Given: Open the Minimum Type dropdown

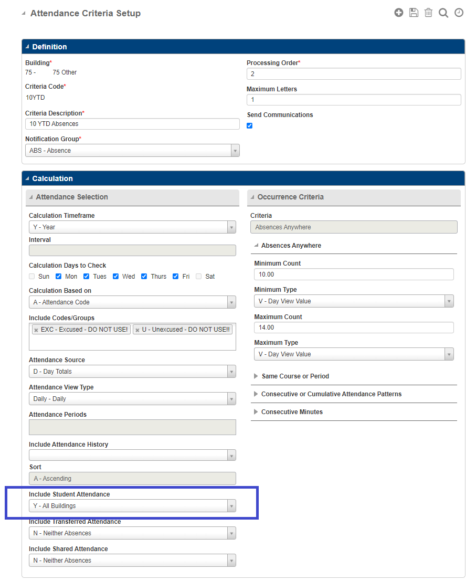Looking at the screenshot, I should click(449, 301).
